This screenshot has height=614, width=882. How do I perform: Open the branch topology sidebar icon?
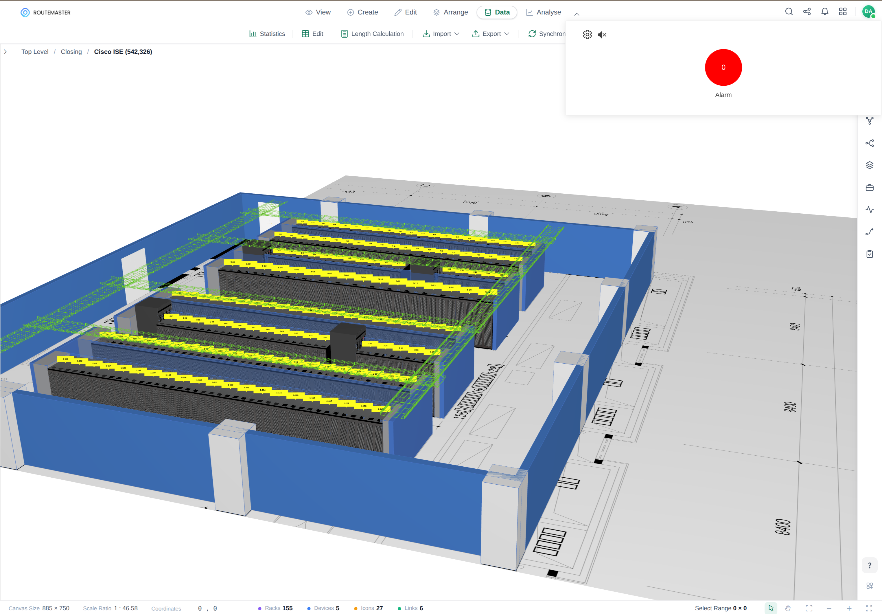(870, 121)
